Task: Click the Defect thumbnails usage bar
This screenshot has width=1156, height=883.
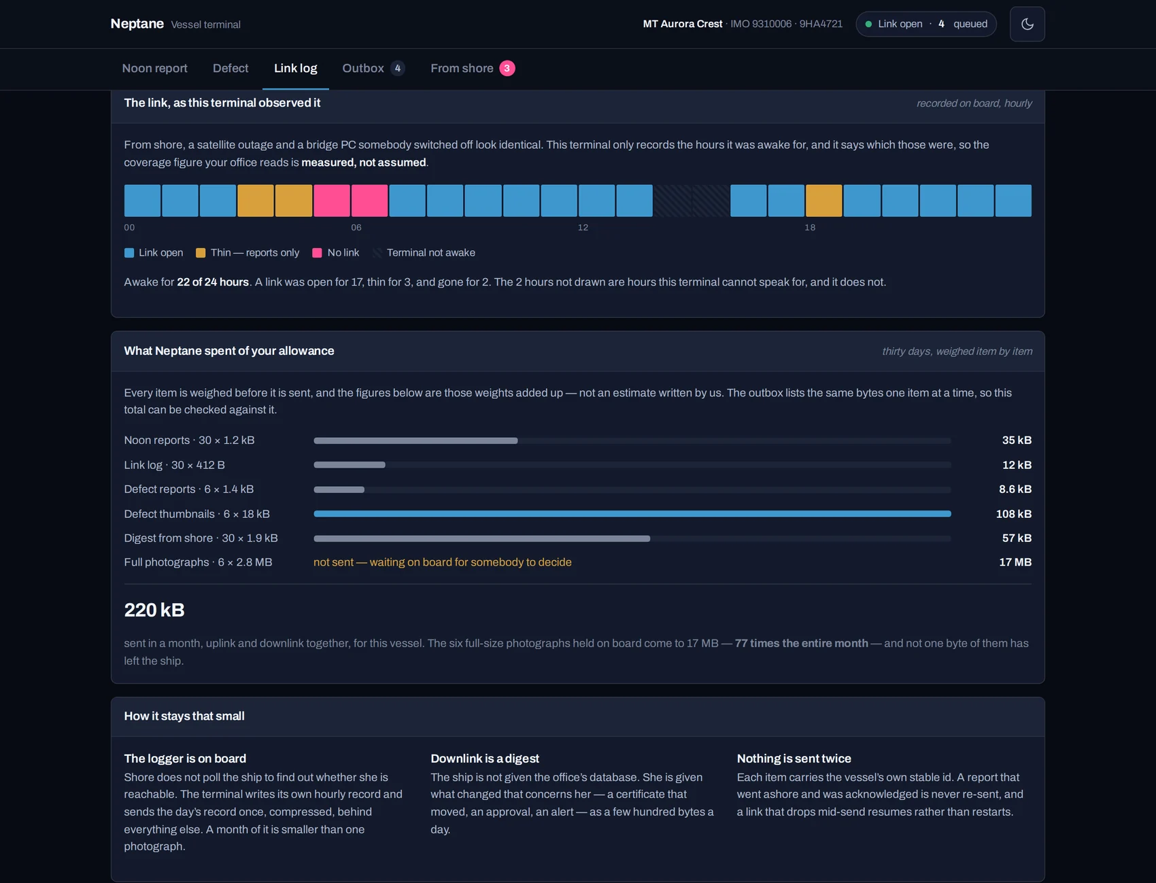Action: [632, 514]
